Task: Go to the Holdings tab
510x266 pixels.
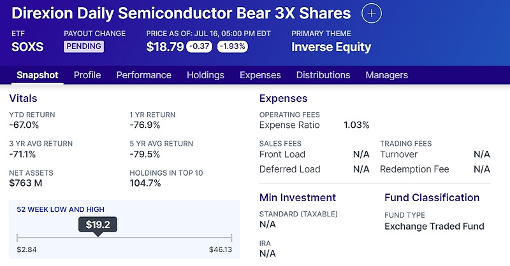Action: tap(205, 75)
